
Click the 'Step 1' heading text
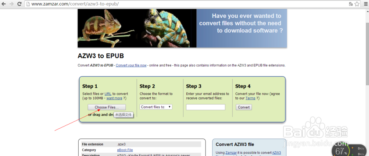90,86
